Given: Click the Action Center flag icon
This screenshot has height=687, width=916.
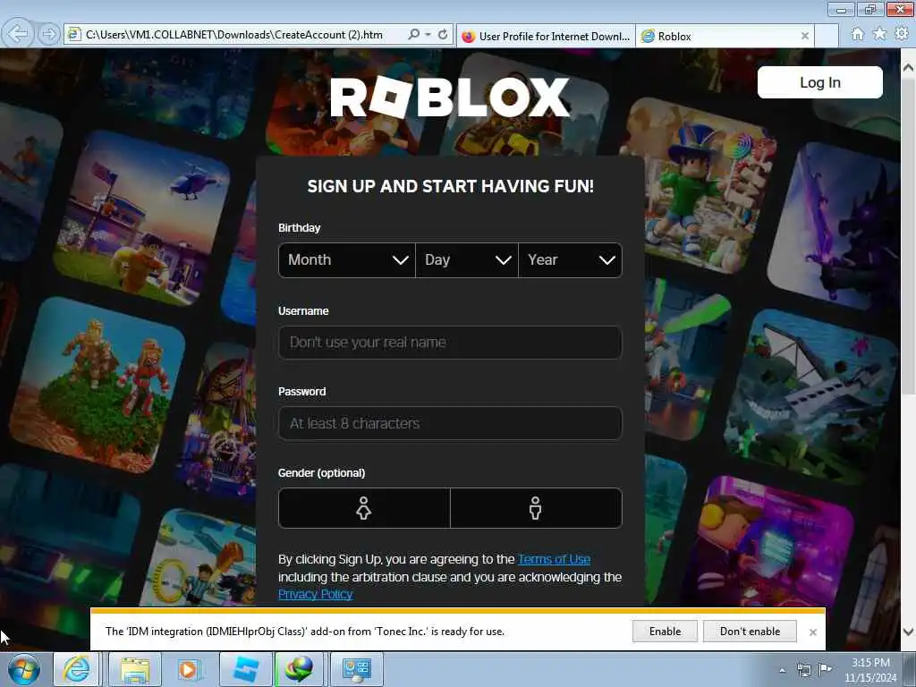Looking at the screenshot, I should pyautogui.click(x=825, y=669).
